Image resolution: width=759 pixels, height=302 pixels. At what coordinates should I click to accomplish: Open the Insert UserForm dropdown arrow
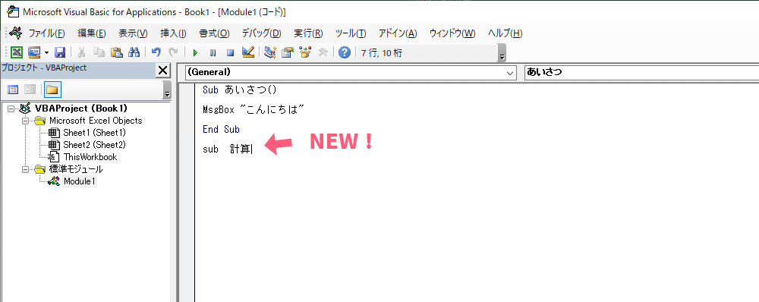tap(46, 52)
